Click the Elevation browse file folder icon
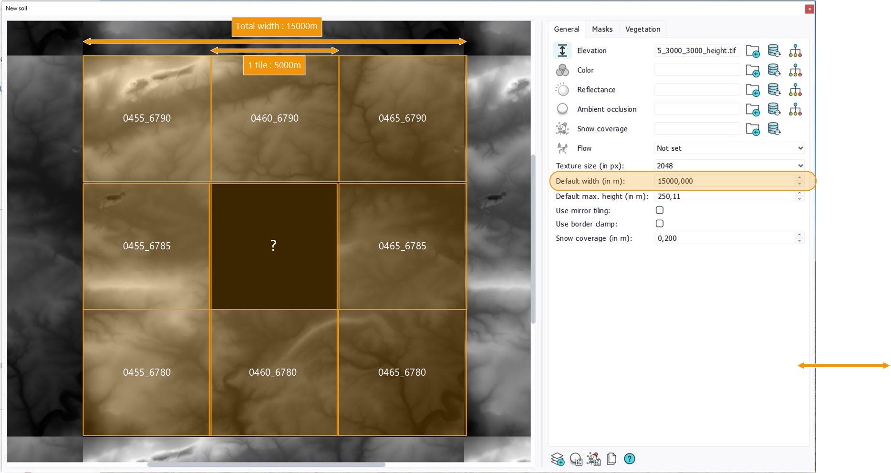This screenshot has height=473, width=891. tap(752, 51)
